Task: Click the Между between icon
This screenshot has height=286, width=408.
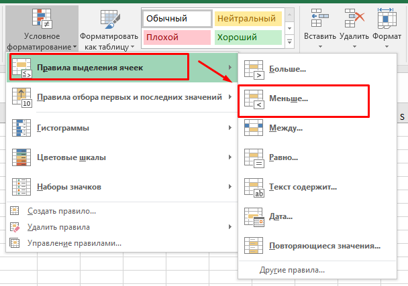Action: tap(254, 127)
